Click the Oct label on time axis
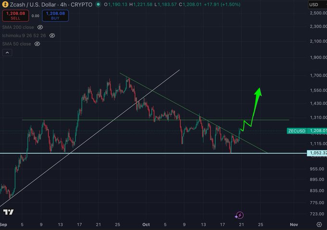Image resolution: width=327 pixels, height=230 pixels. point(146,225)
